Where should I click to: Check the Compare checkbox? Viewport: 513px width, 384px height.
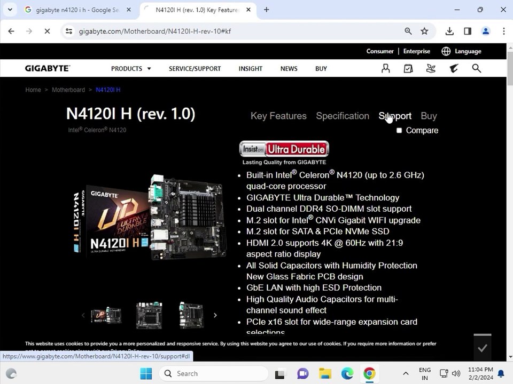[x=399, y=130]
